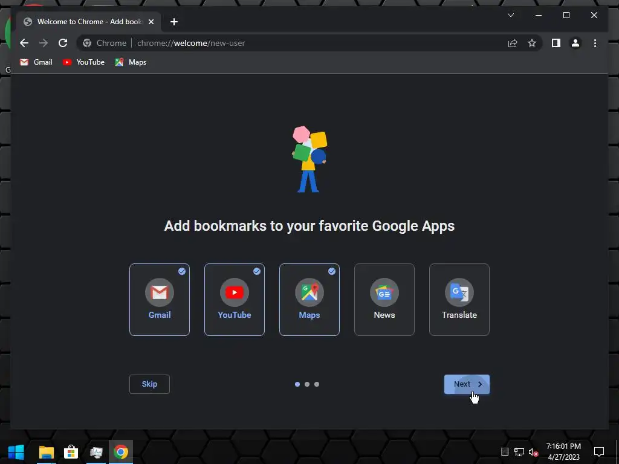The image size is (619, 464).
Task: Click the forward navigation arrow
Action: point(44,43)
